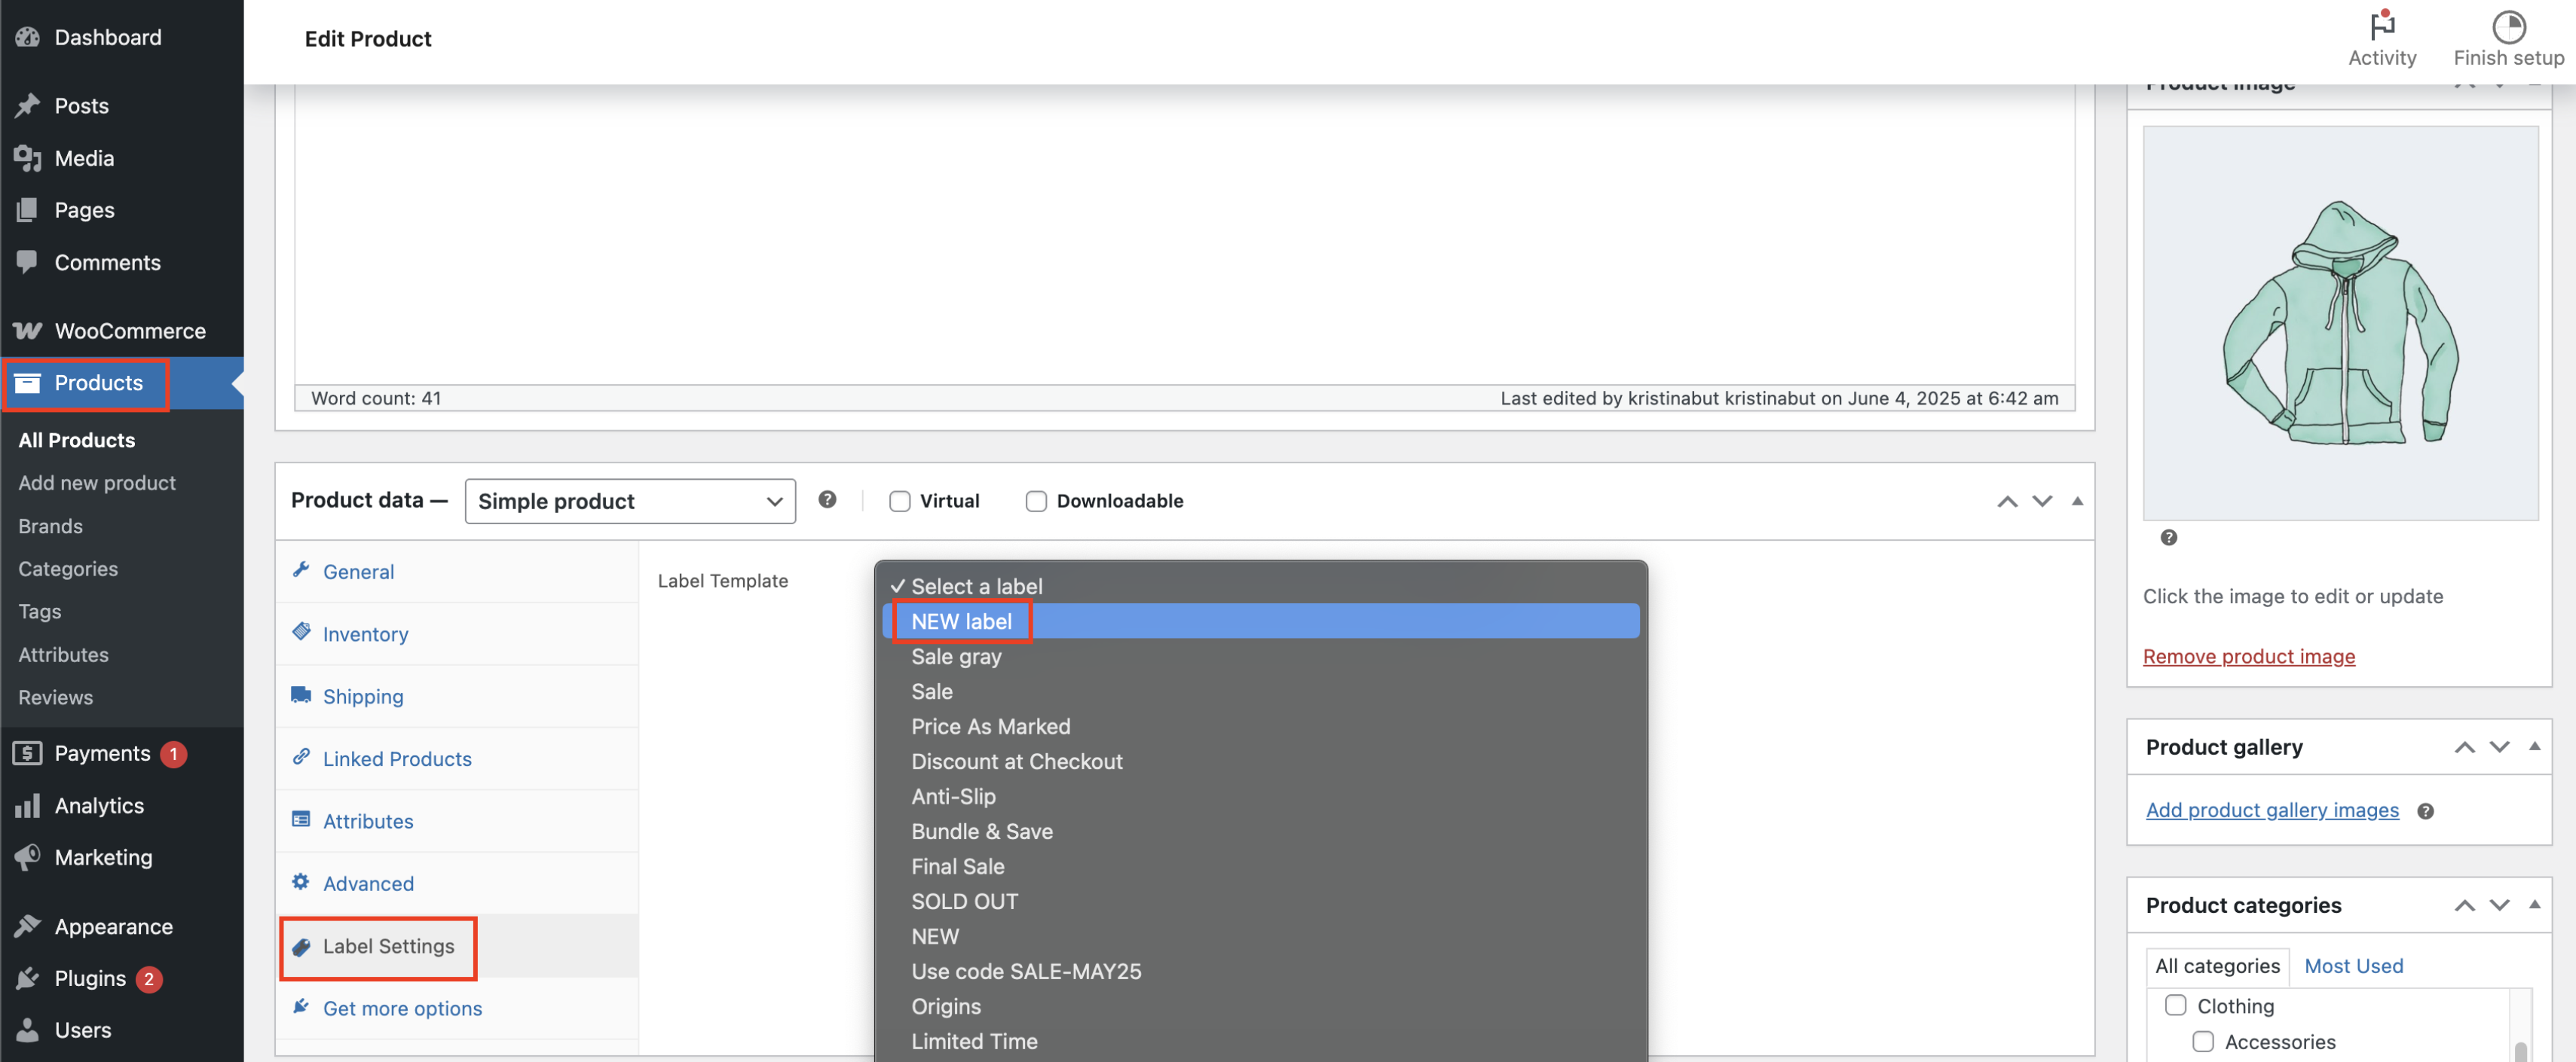Screen dimensions: 2576x1062
Task: Select NEW label in the dropdown list
Action: click(x=1260, y=621)
